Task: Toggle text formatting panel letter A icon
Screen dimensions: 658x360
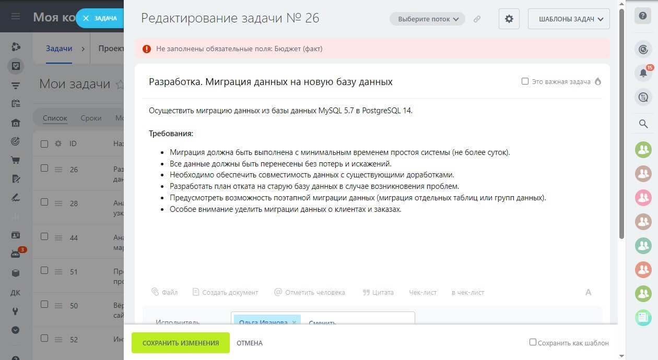Action: coord(588,292)
